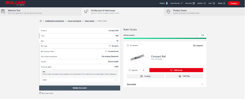The height and width of the screenshot is (99, 245).
Task: Open NAME account menu
Action: [222, 3]
